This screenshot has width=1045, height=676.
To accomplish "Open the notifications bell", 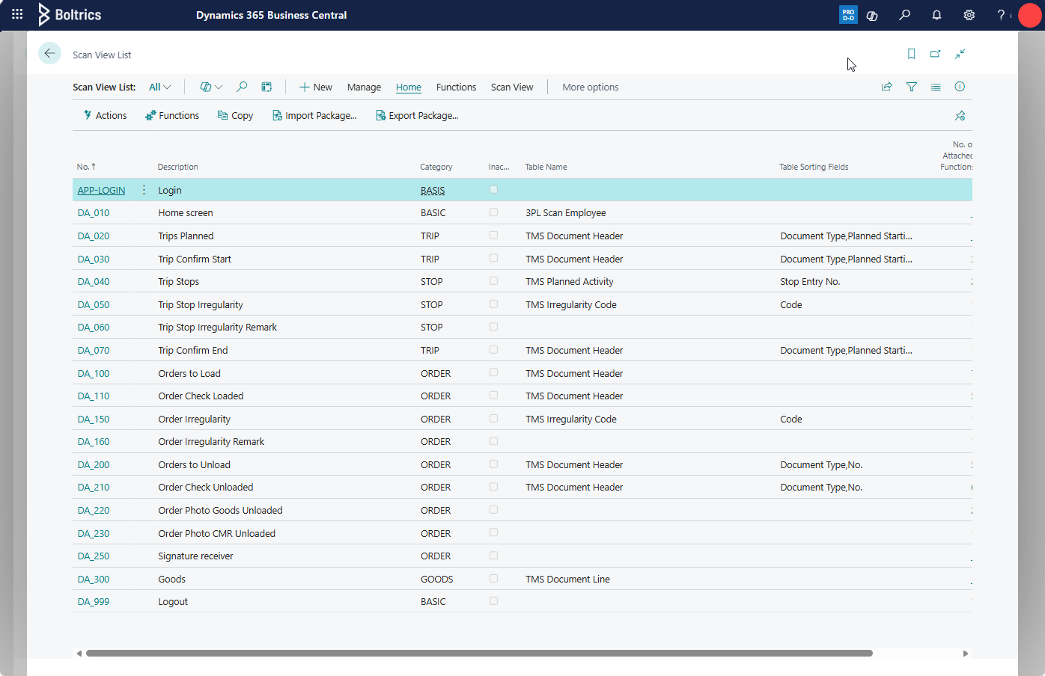I will [936, 15].
